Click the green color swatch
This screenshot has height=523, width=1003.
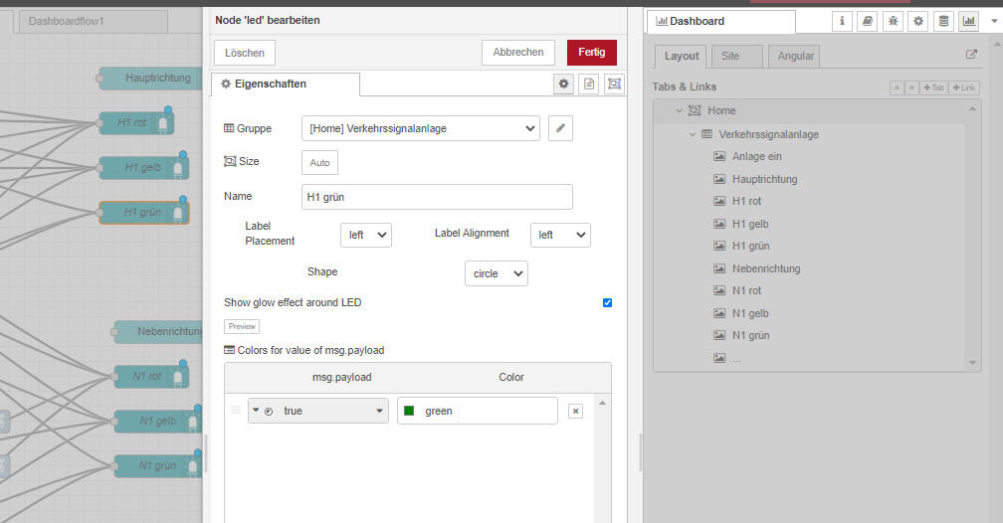click(x=409, y=411)
